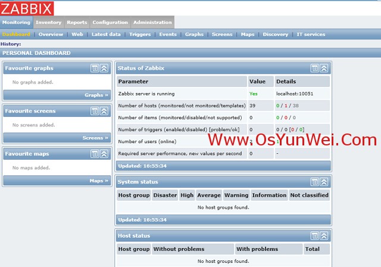Viewport: 381px width, 267px height.
Task: Collapse the Host status widget
Action: (324, 237)
